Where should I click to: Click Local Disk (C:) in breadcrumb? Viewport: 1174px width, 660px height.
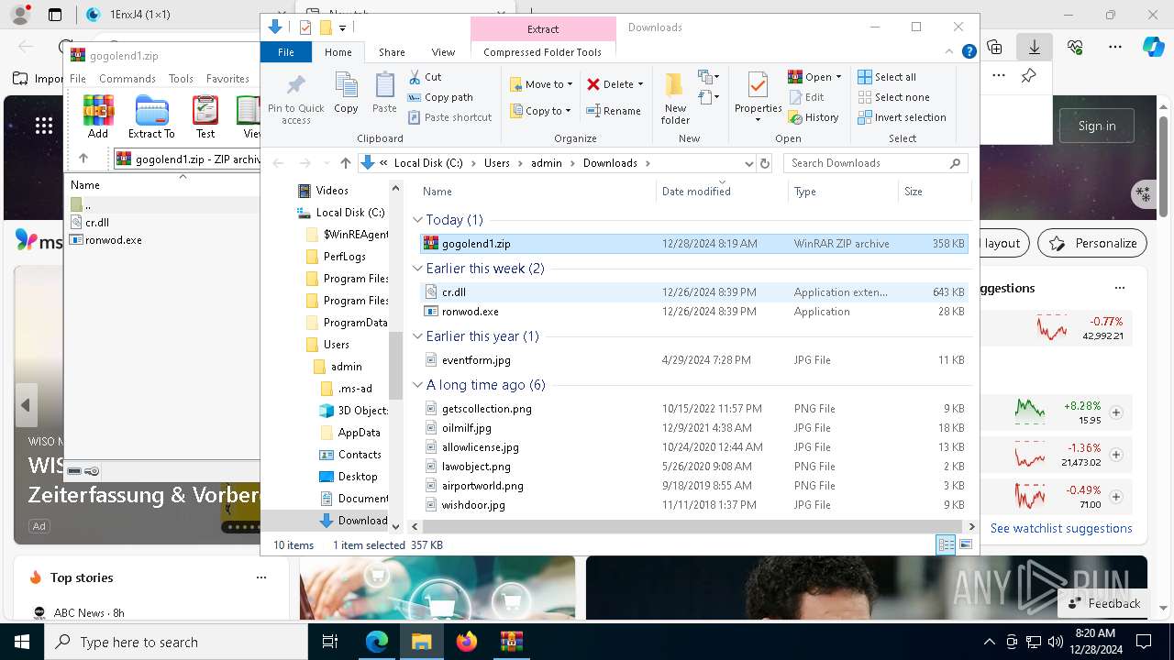coord(428,163)
